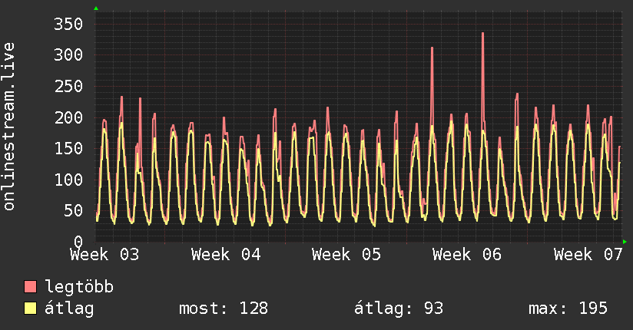The height and width of the screenshot is (330, 633).
Task: Select the átlag legend label beside the yellow swatch
Action: coord(69,309)
